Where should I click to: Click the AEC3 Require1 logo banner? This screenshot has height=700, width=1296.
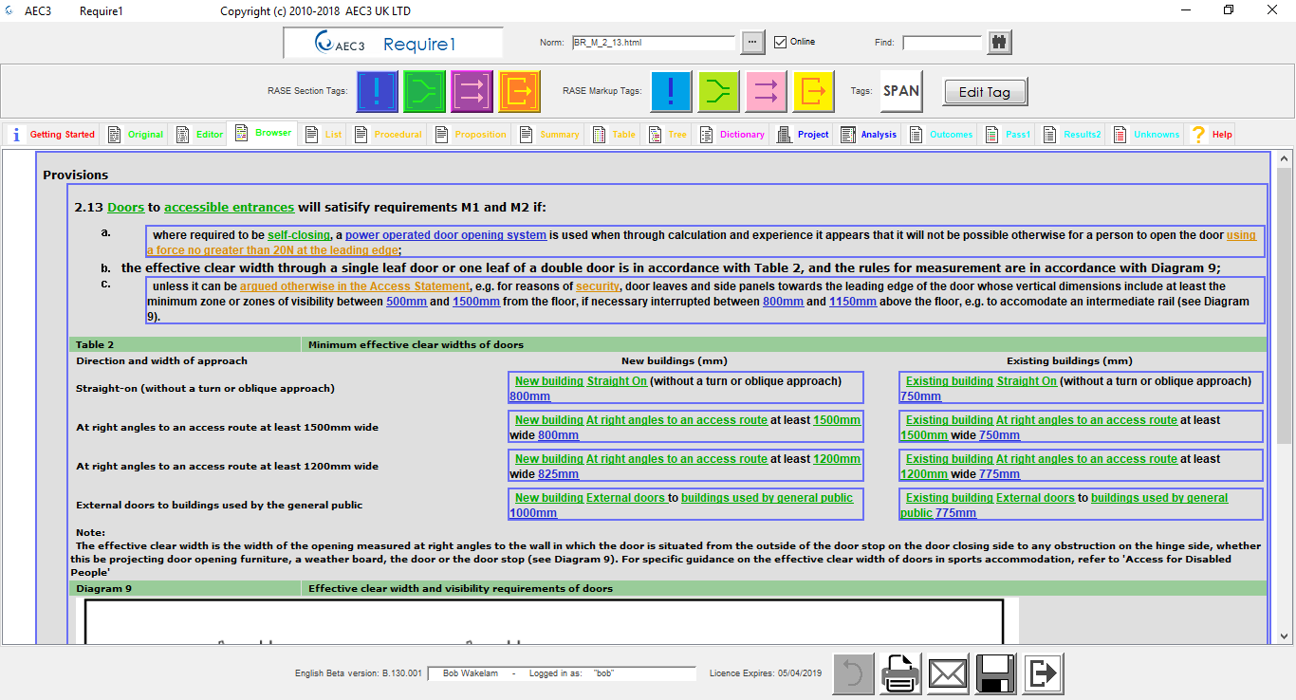pyautogui.click(x=393, y=43)
